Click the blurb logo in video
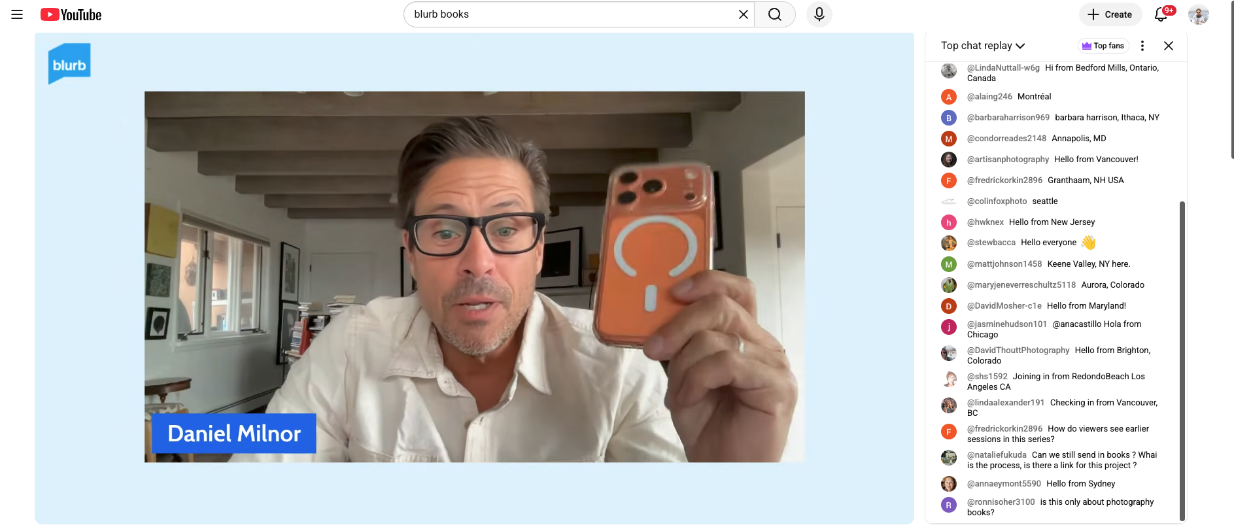 point(69,64)
